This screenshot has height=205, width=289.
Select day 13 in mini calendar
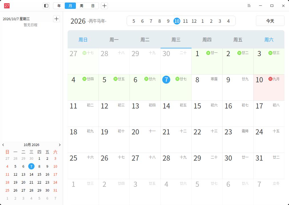pos(23,175)
